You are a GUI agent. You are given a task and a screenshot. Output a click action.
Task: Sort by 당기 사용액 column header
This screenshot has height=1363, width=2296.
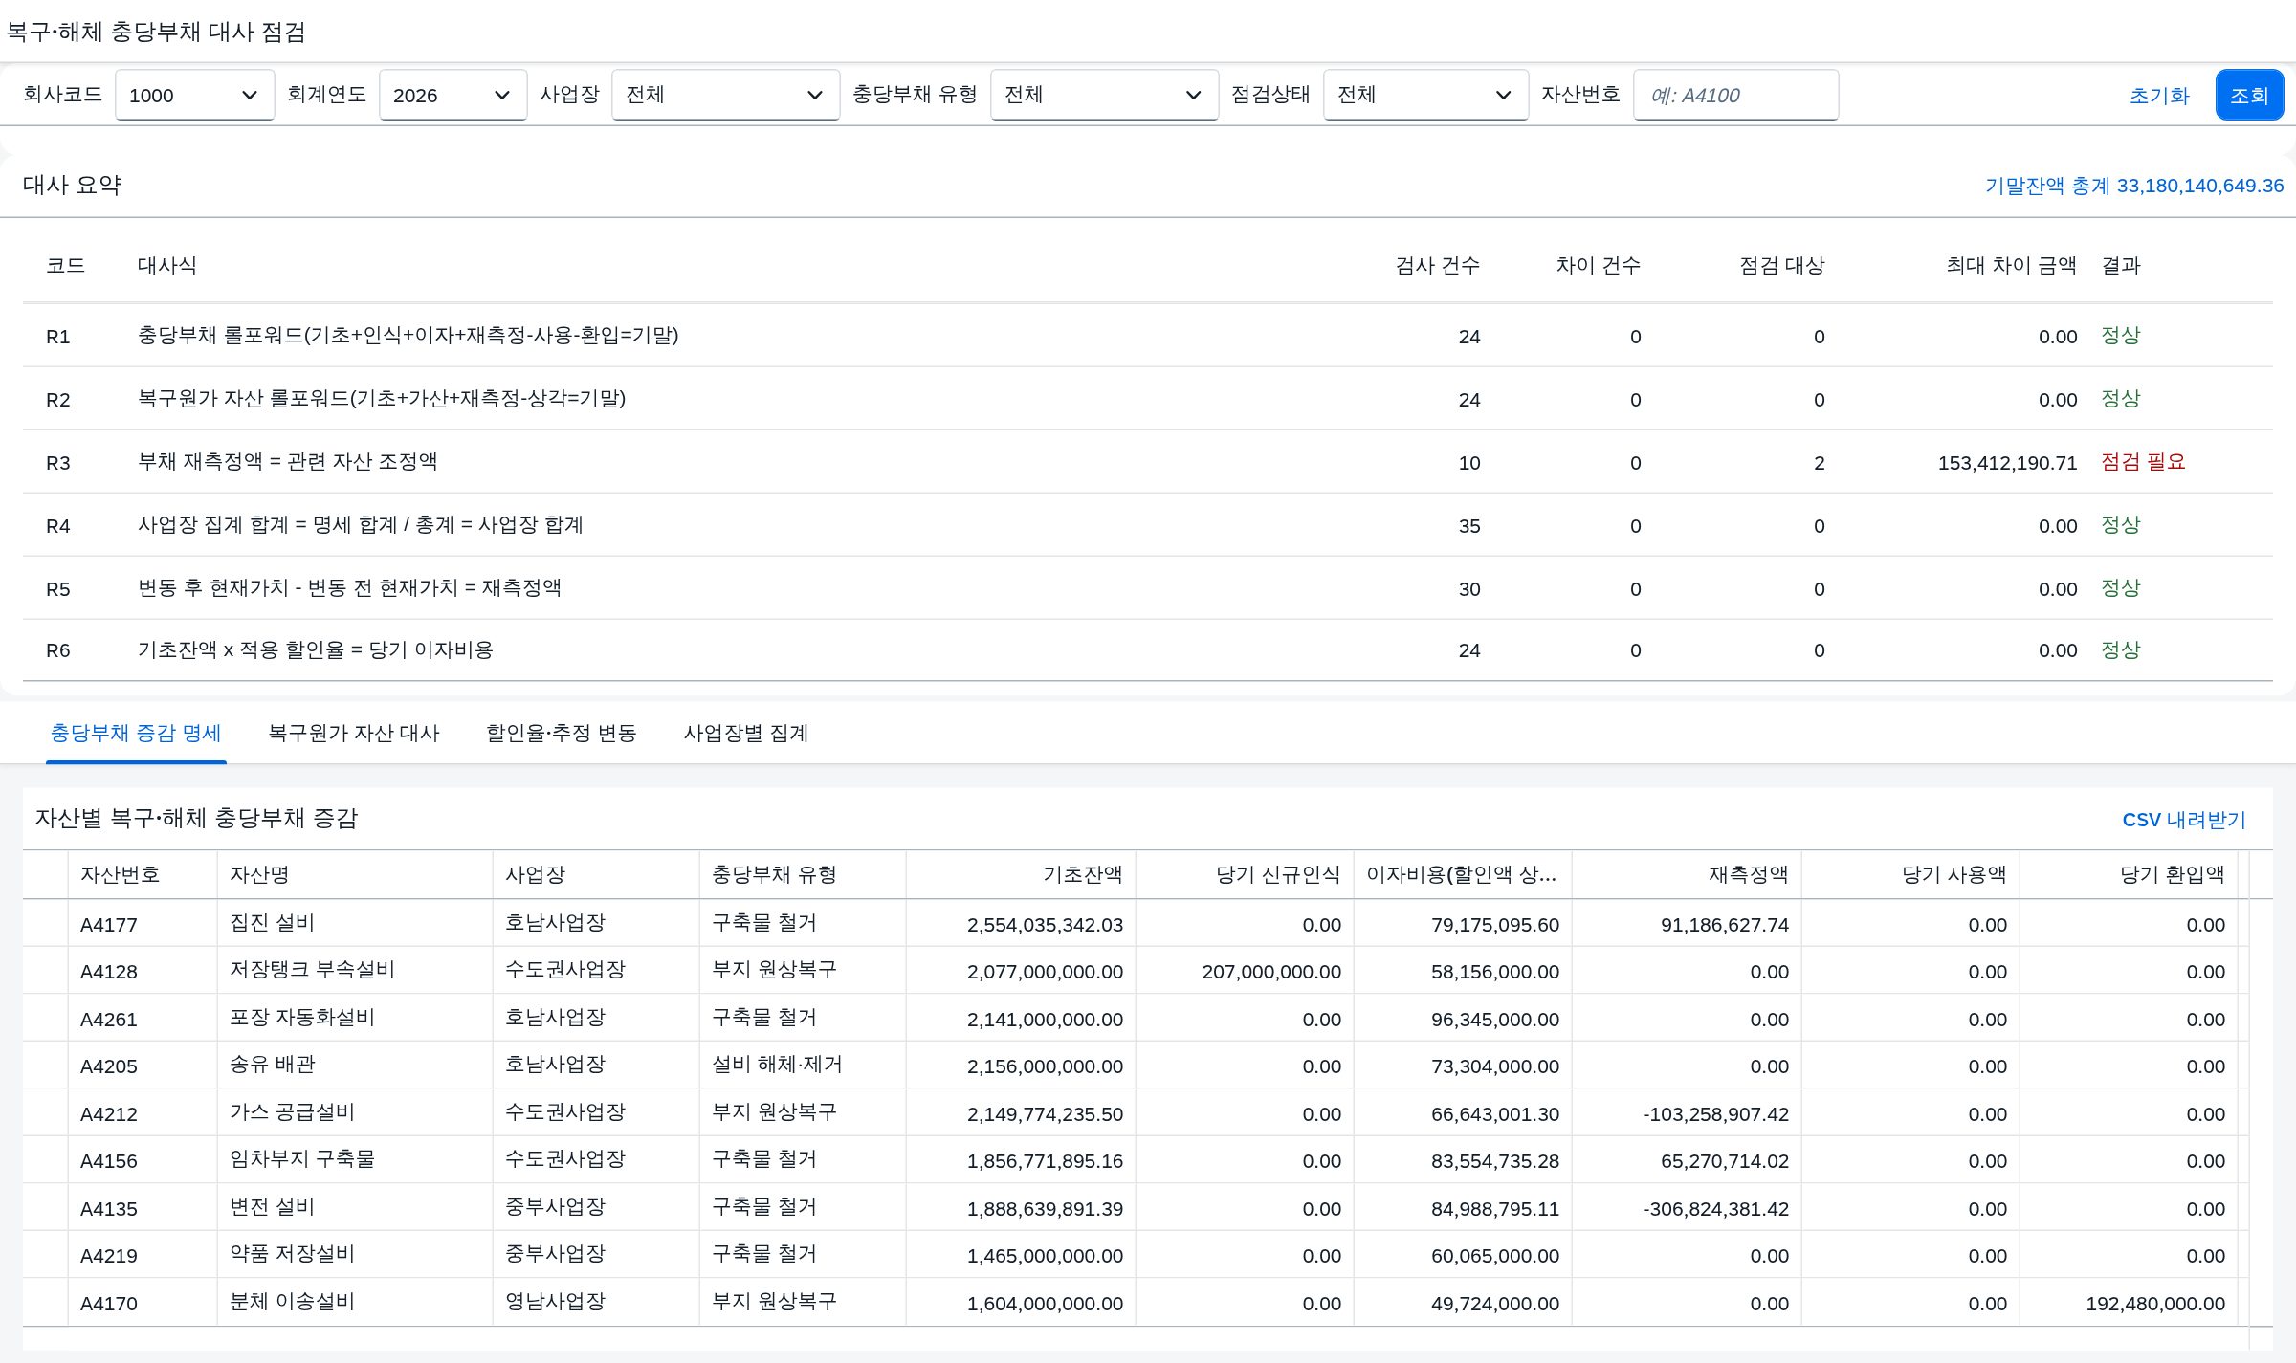(1910, 874)
